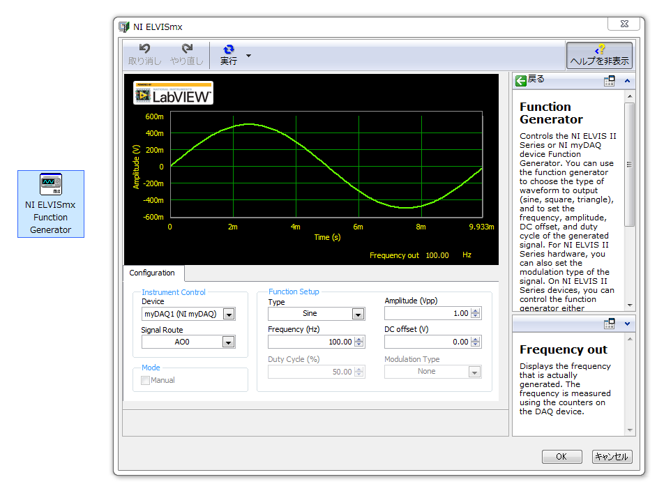
Task: Click the Amplitude (Vpp) value field
Action: (428, 313)
